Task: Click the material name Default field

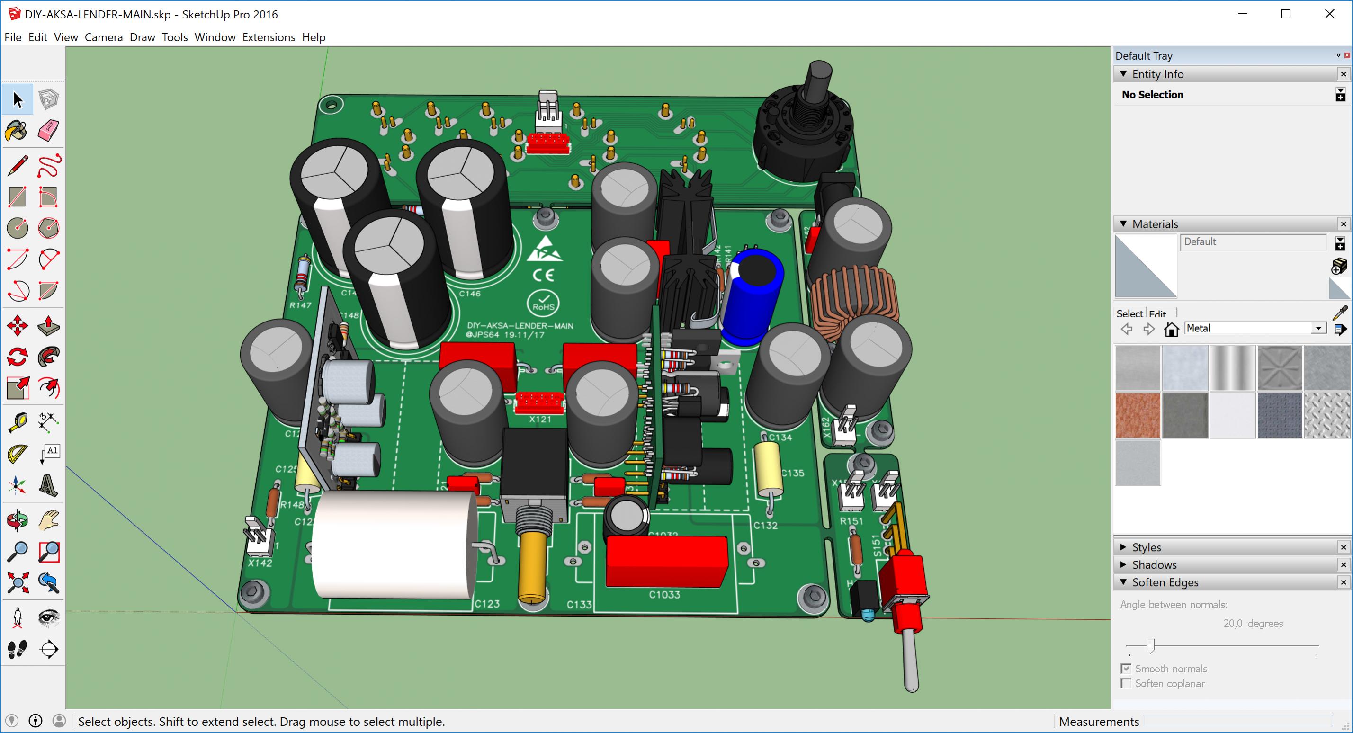Action: tap(1253, 242)
